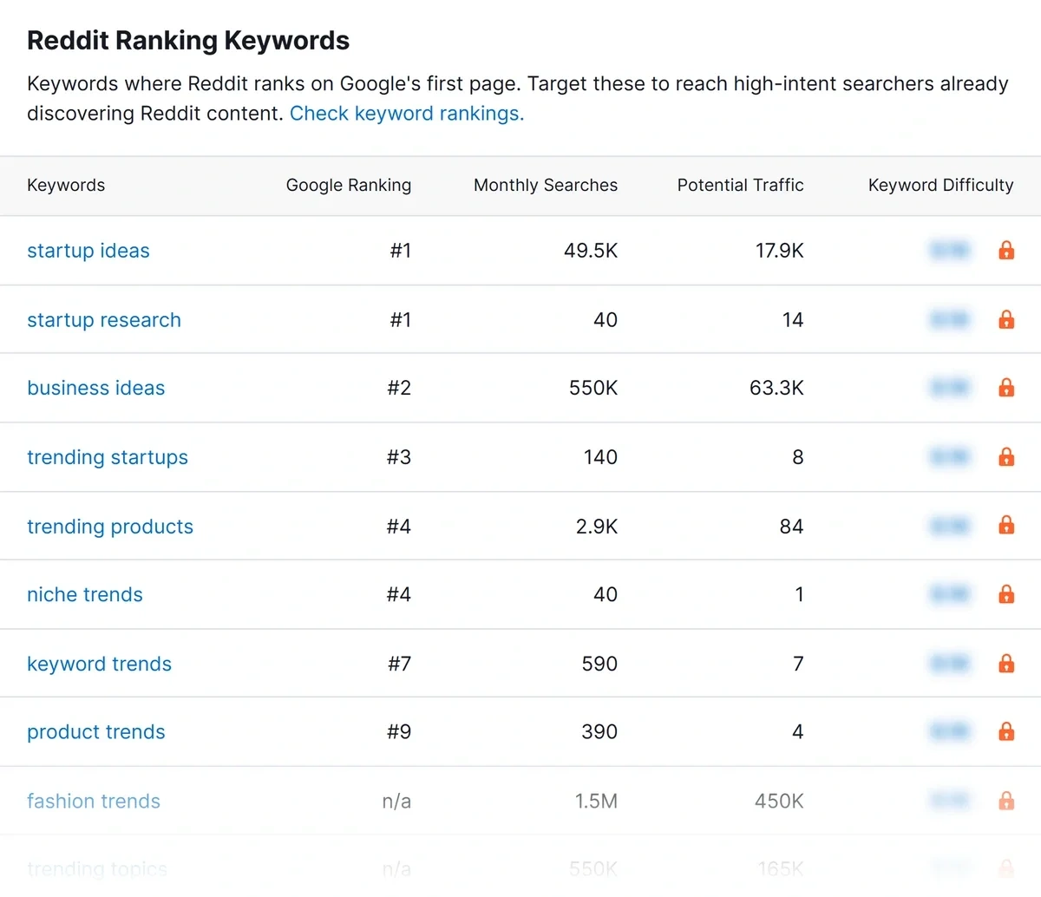
Task: Open the startup research keyword link
Action: (104, 320)
